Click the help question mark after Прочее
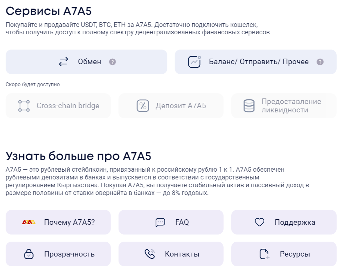348x275 pixels. 320,62
